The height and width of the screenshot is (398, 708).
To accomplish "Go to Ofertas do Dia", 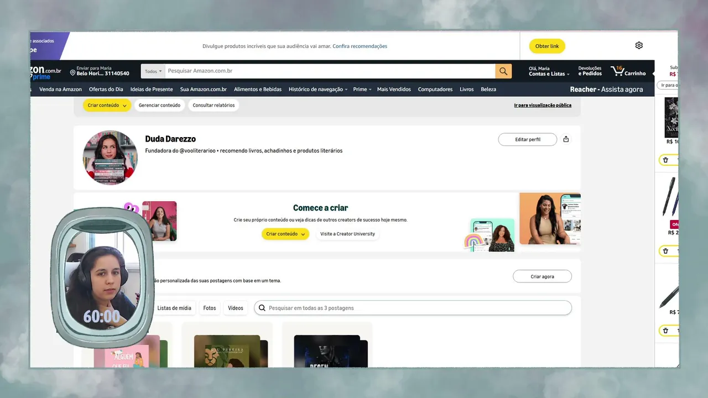I will point(106,90).
